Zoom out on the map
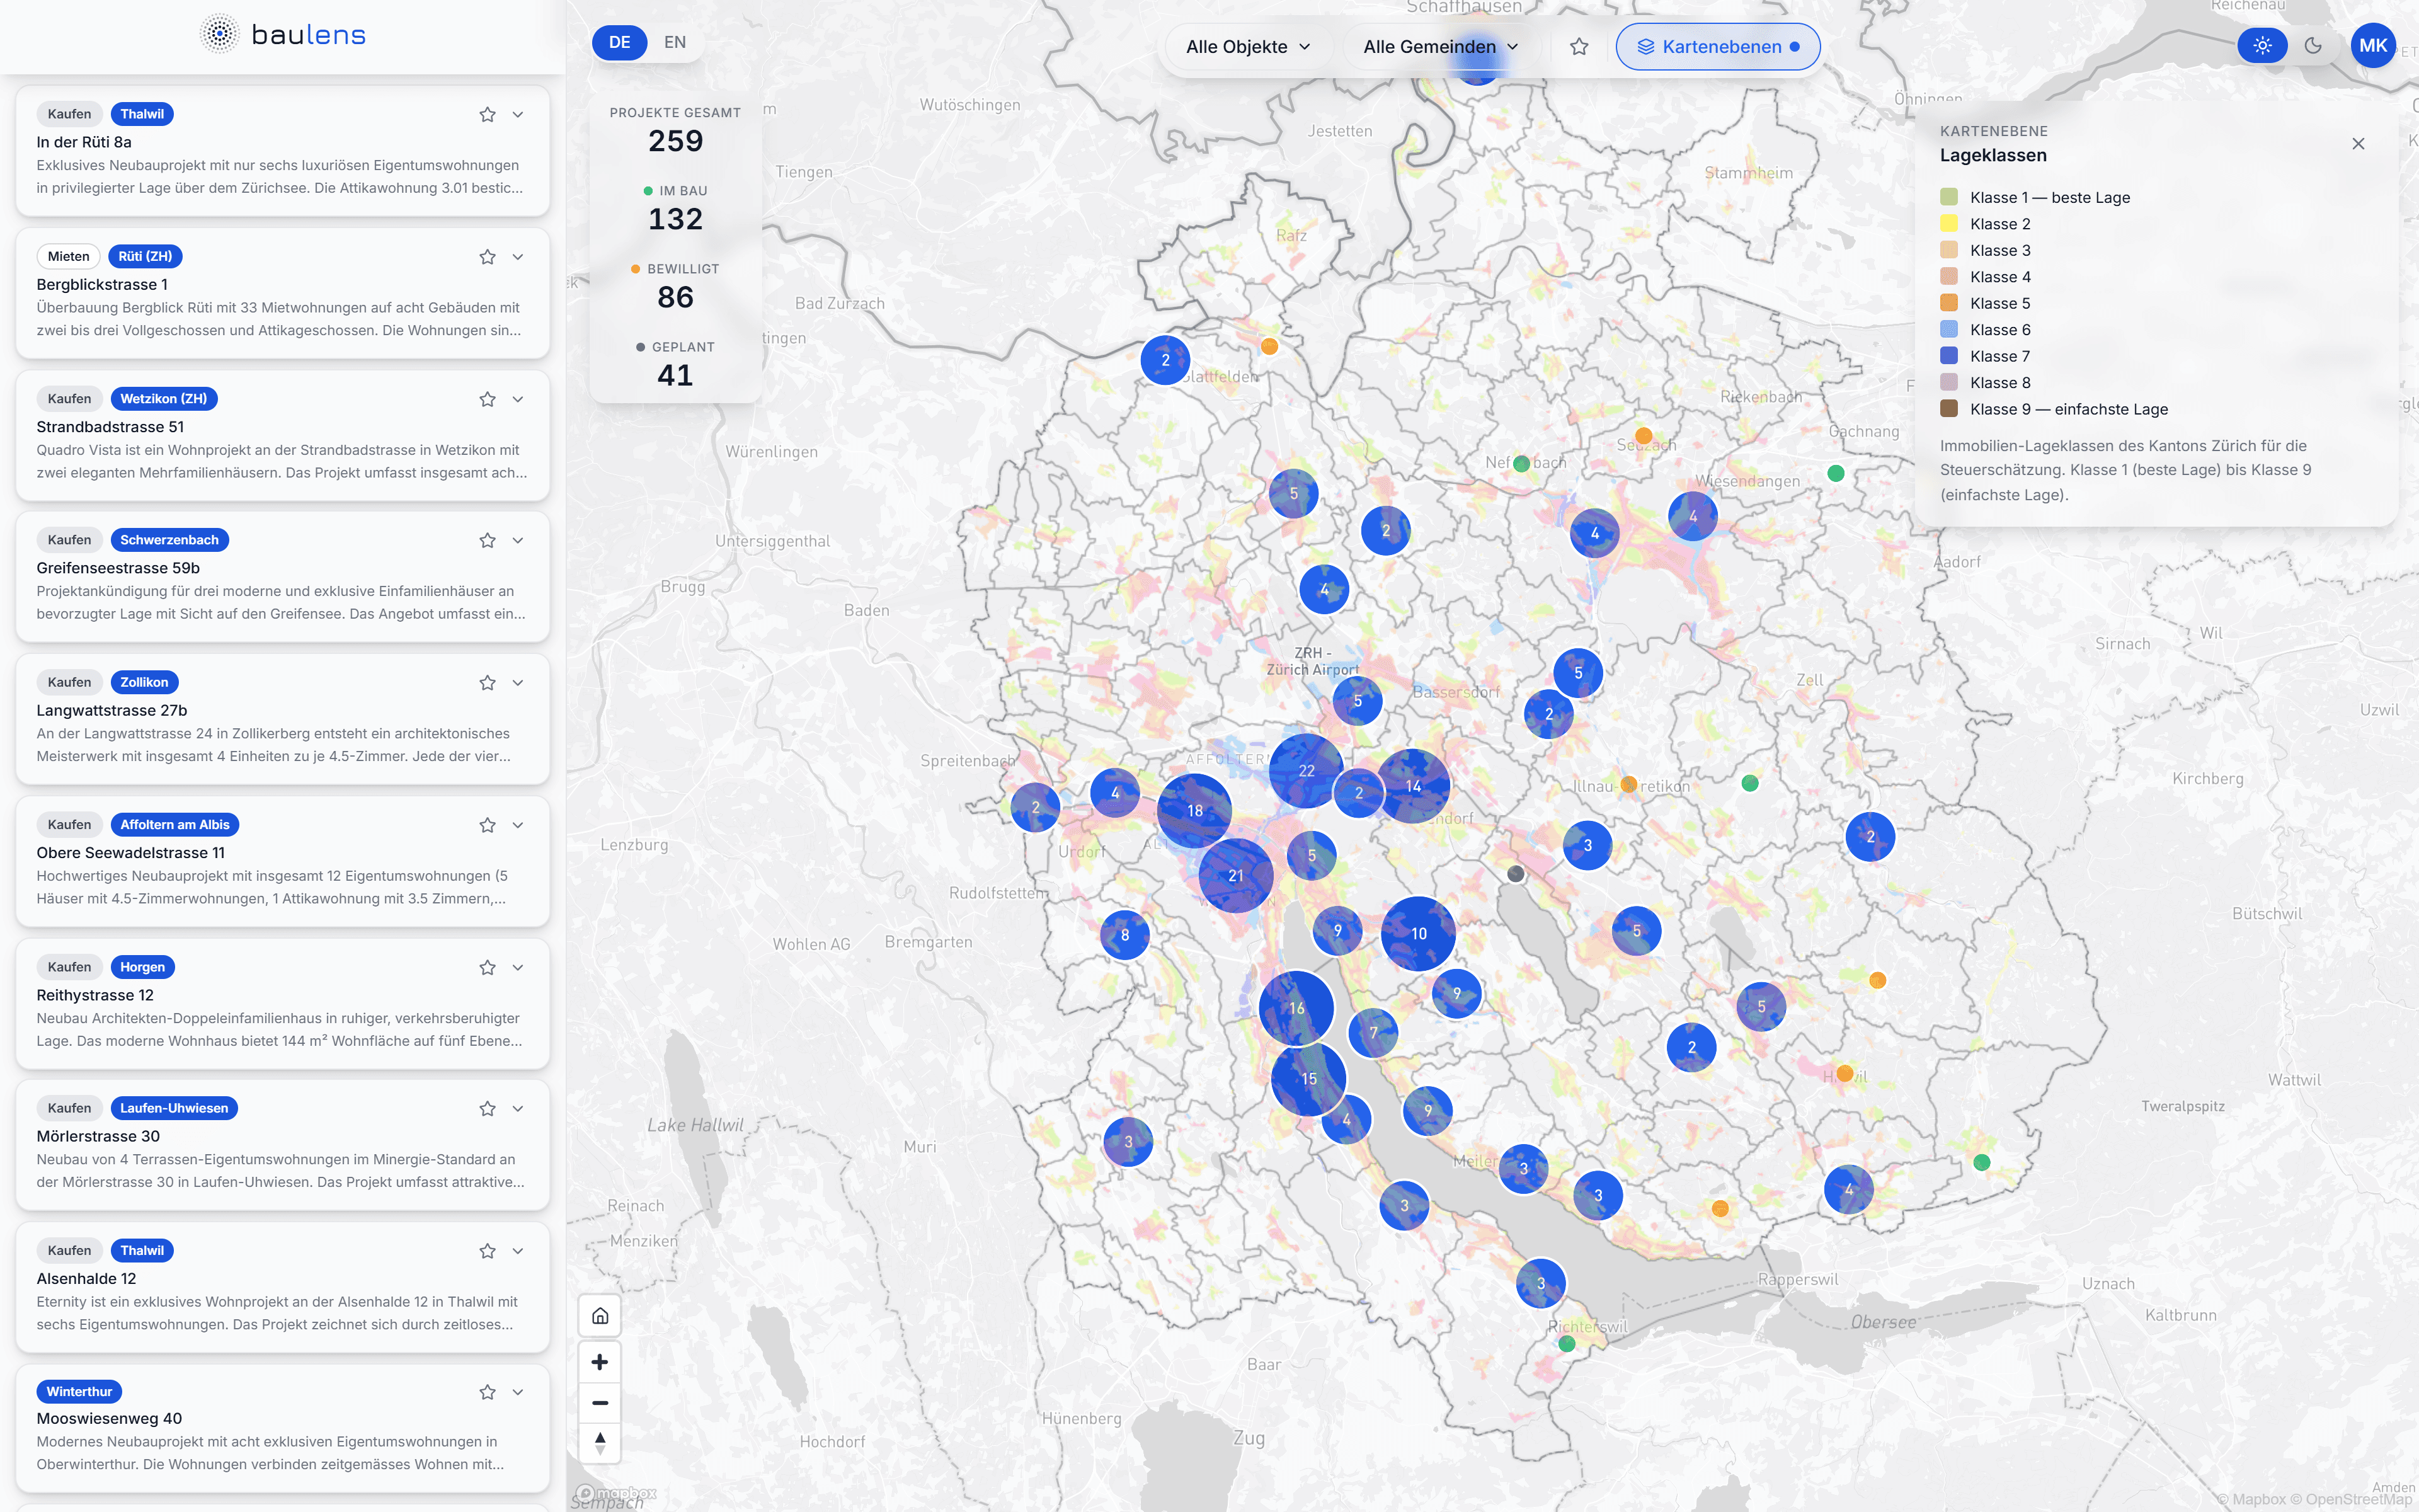 [x=600, y=1403]
